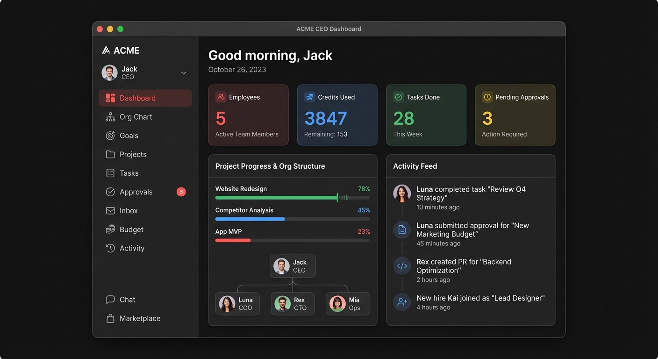Open the Approvals section showing 3 pending
The image size is (658, 359).
136,192
